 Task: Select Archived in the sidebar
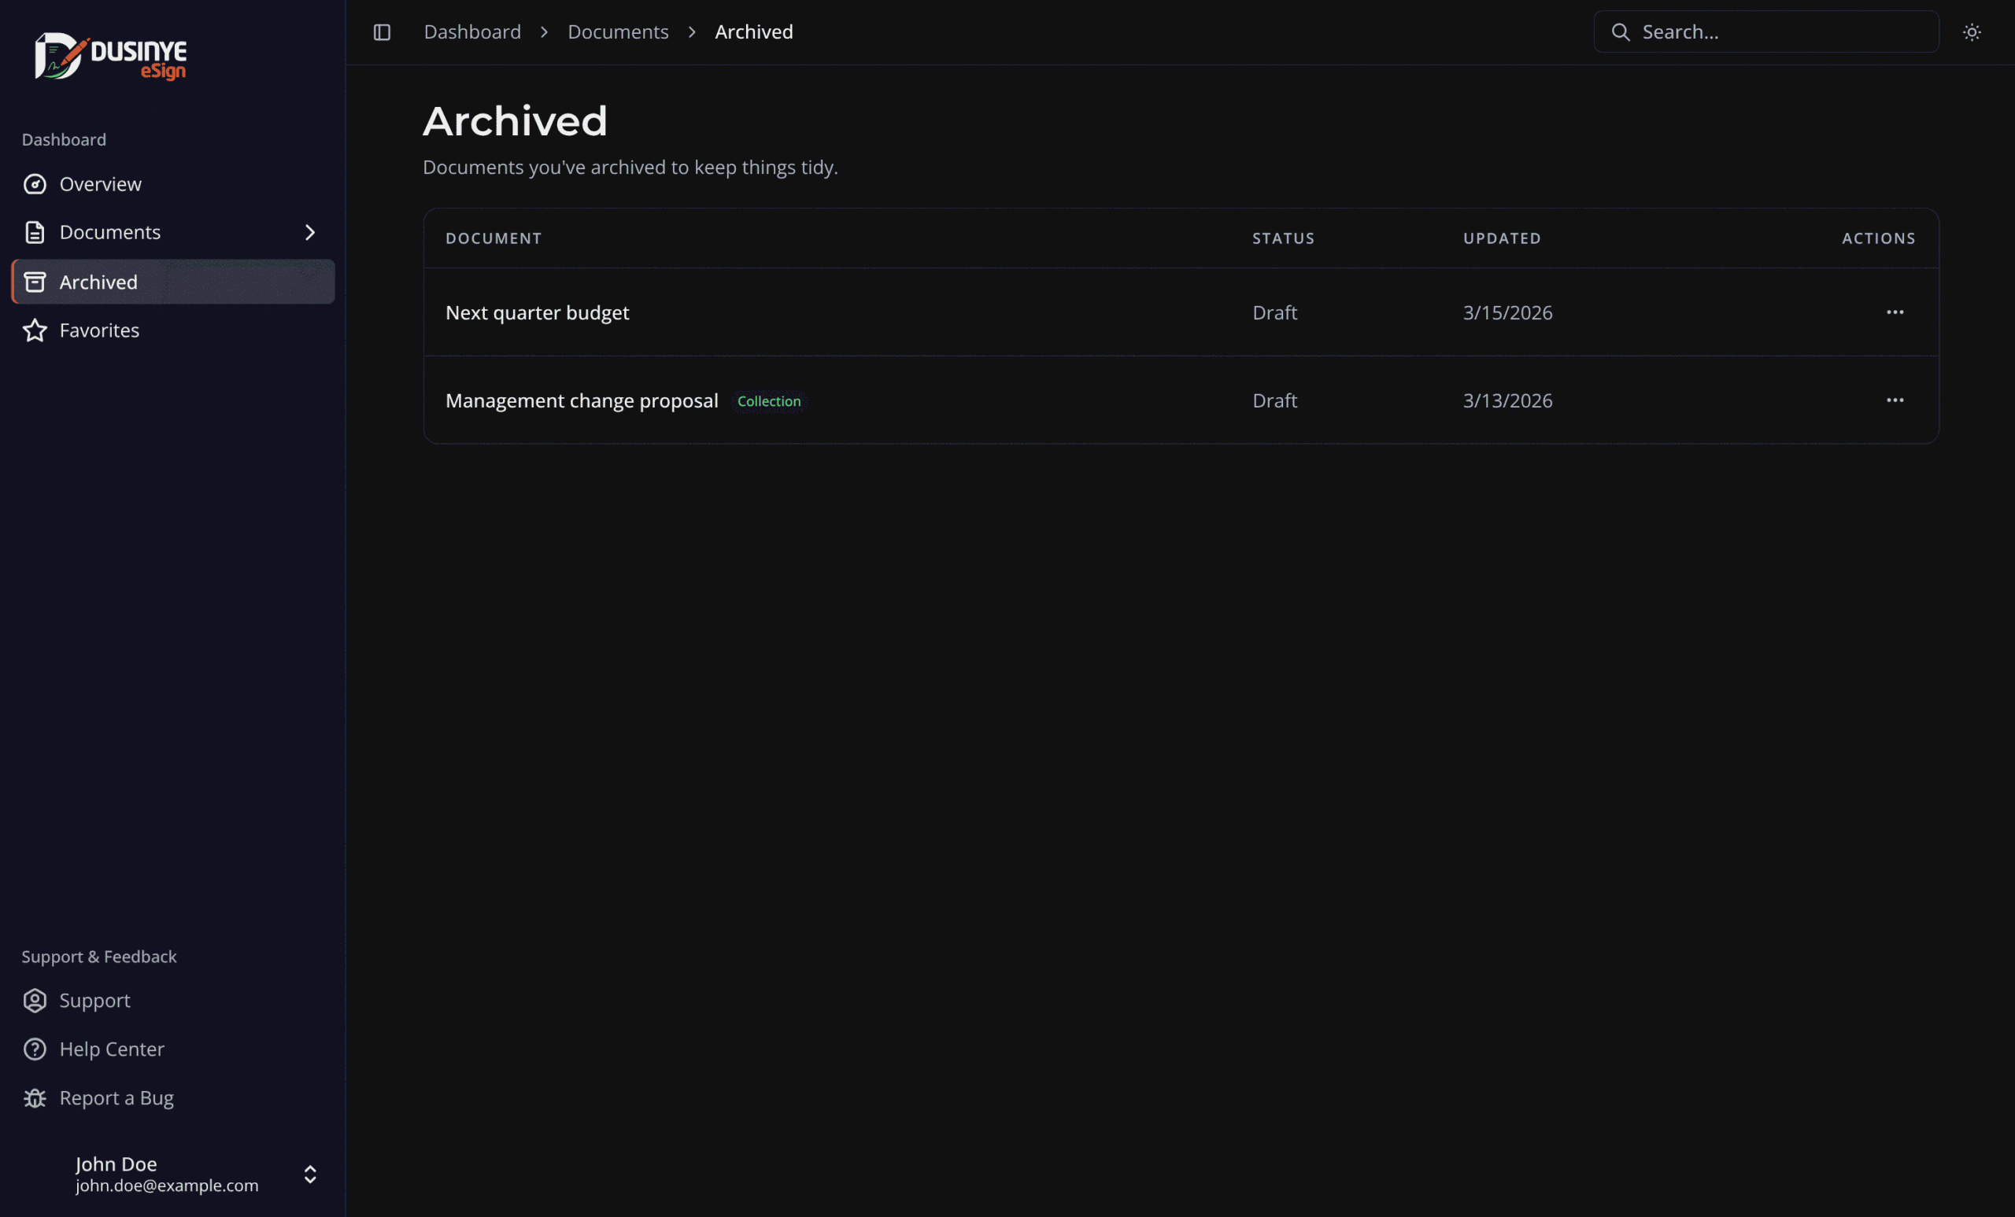[173, 282]
